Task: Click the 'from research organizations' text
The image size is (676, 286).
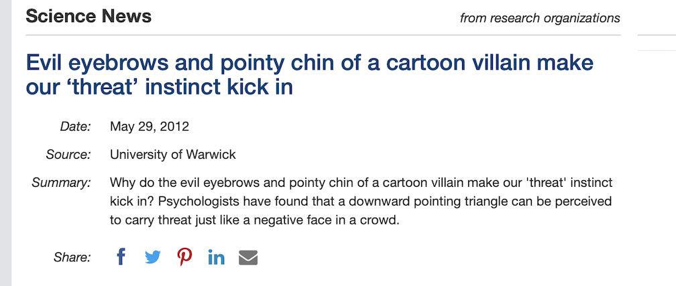Action: click(x=540, y=18)
